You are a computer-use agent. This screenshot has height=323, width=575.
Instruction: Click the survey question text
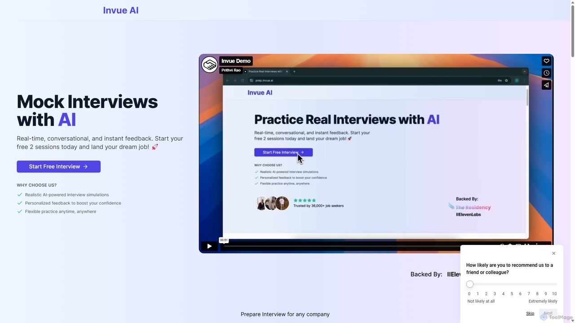pos(509,269)
